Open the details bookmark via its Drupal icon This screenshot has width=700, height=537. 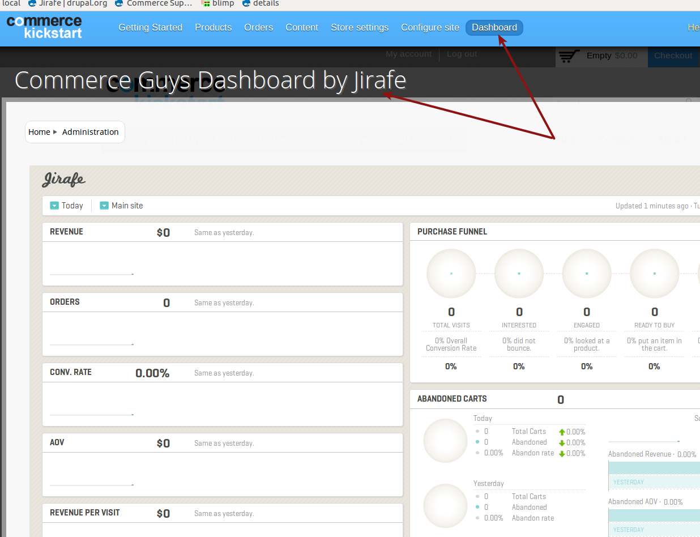(x=246, y=3)
